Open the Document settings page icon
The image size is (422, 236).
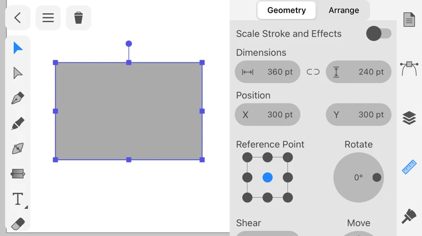(409, 20)
